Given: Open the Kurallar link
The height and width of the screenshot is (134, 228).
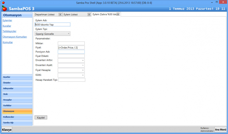Looking at the screenshot, I should point(7,26).
